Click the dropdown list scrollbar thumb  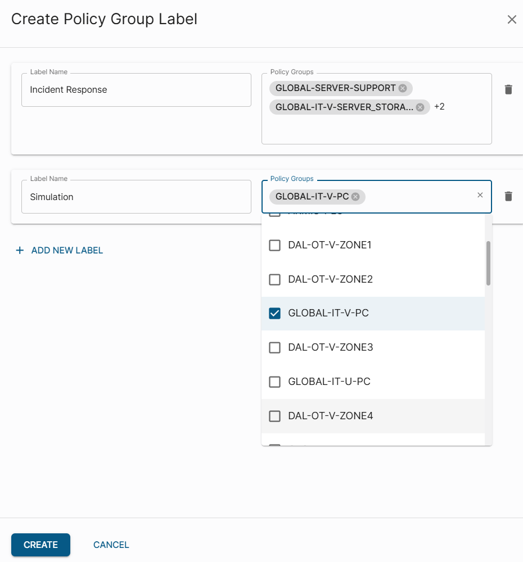pyautogui.click(x=488, y=263)
